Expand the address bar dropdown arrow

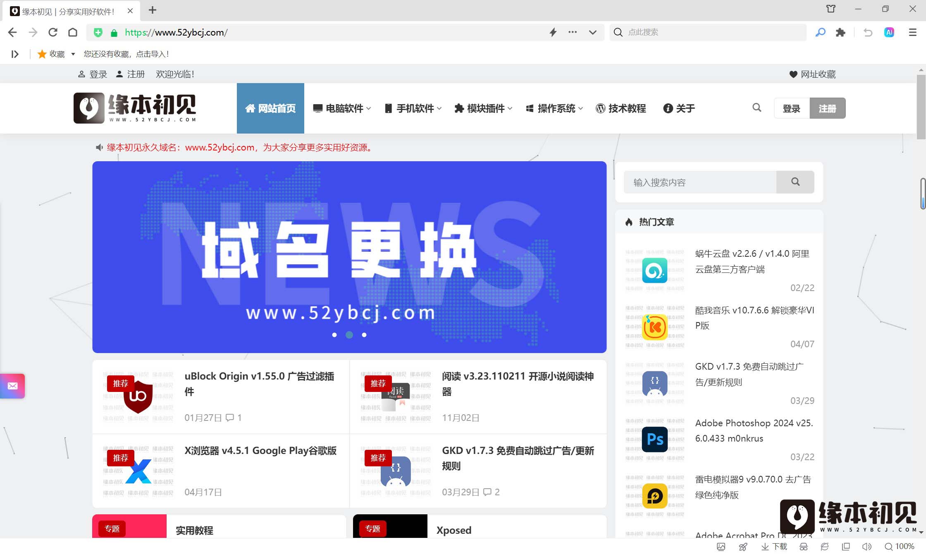pos(593,32)
